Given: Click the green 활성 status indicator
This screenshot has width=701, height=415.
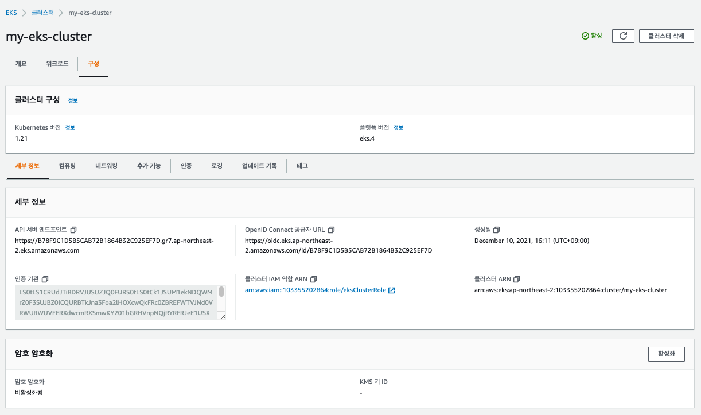Looking at the screenshot, I should pyautogui.click(x=592, y=36).
